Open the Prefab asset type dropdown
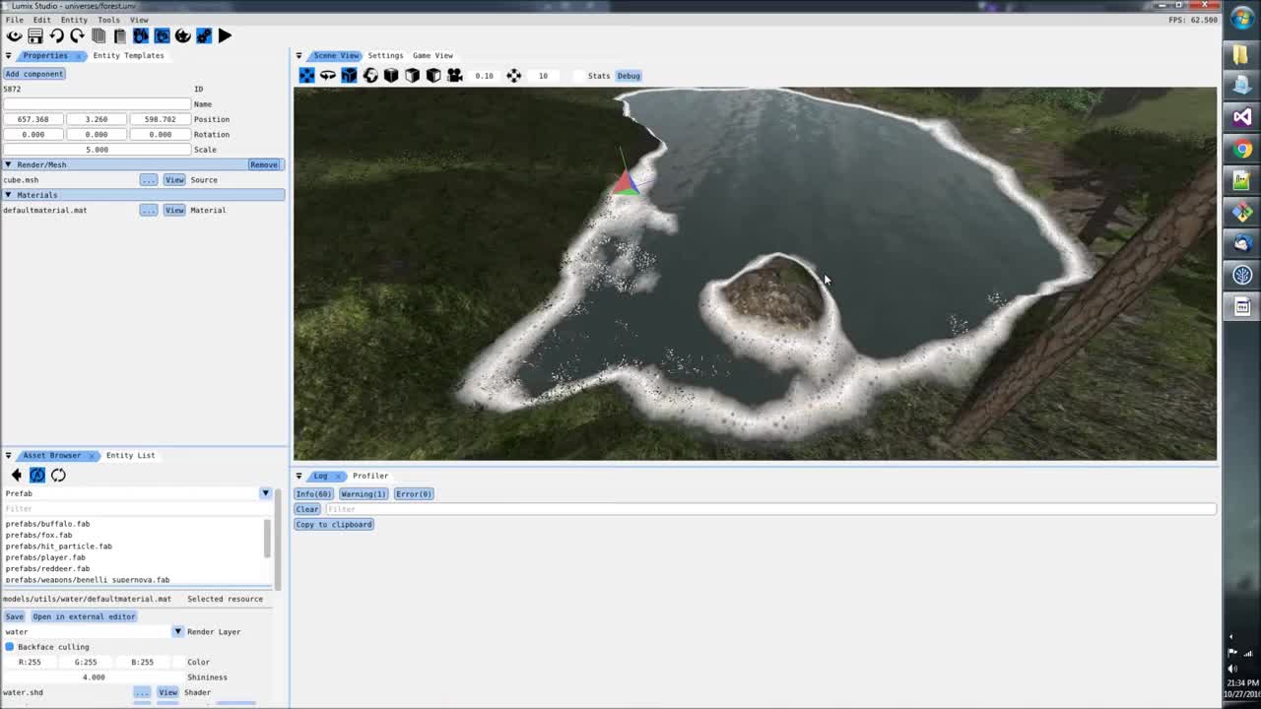 [265, 493]
